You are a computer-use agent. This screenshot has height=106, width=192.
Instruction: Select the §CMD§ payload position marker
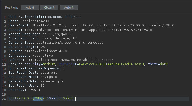coord(38,98)
